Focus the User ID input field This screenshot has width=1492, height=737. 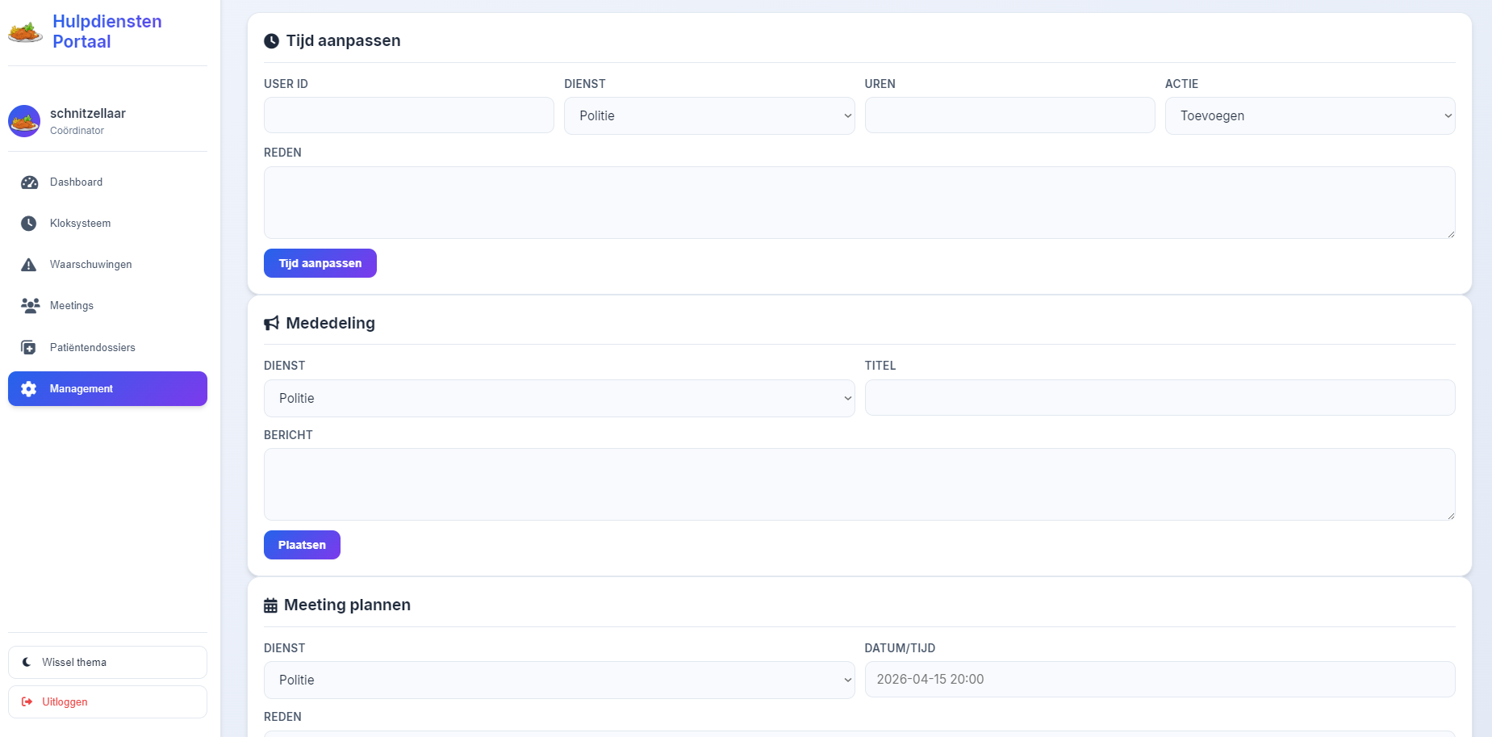coord(408,115)
